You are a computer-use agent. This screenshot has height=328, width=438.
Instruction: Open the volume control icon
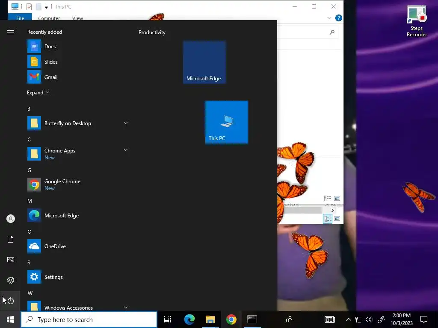[x=369, y=319]
